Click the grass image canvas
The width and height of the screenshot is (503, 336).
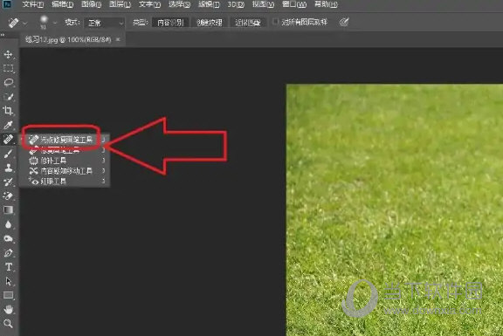(x=395, y=210)
